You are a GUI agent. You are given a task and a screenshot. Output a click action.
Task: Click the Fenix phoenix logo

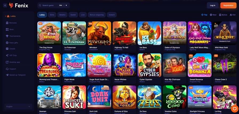click(11, 6)
